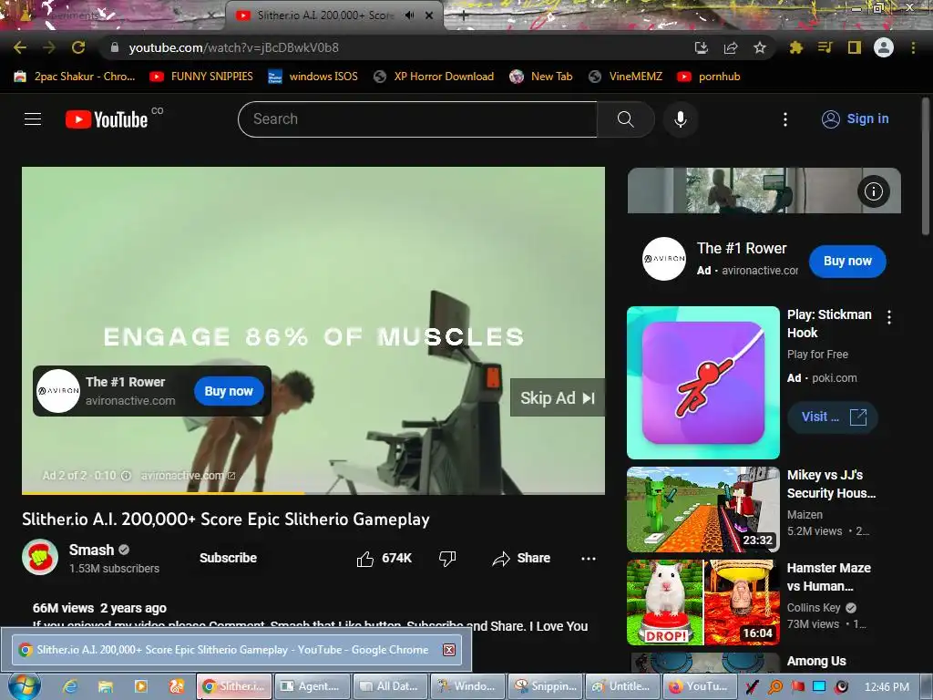Open more actions ellipsis under the video
The image size is (933, 700).
[x=589, y=559]
